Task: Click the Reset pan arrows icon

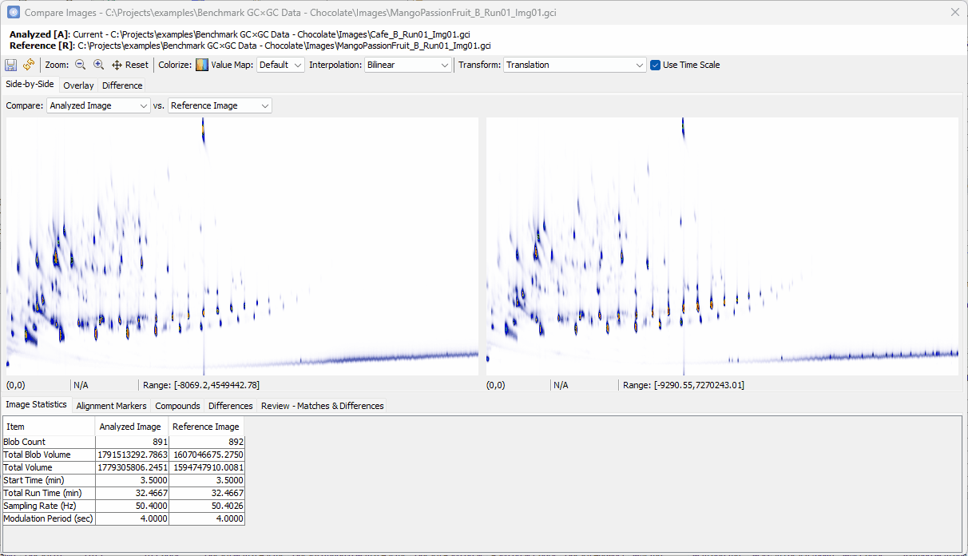Action: coord(117,66)
